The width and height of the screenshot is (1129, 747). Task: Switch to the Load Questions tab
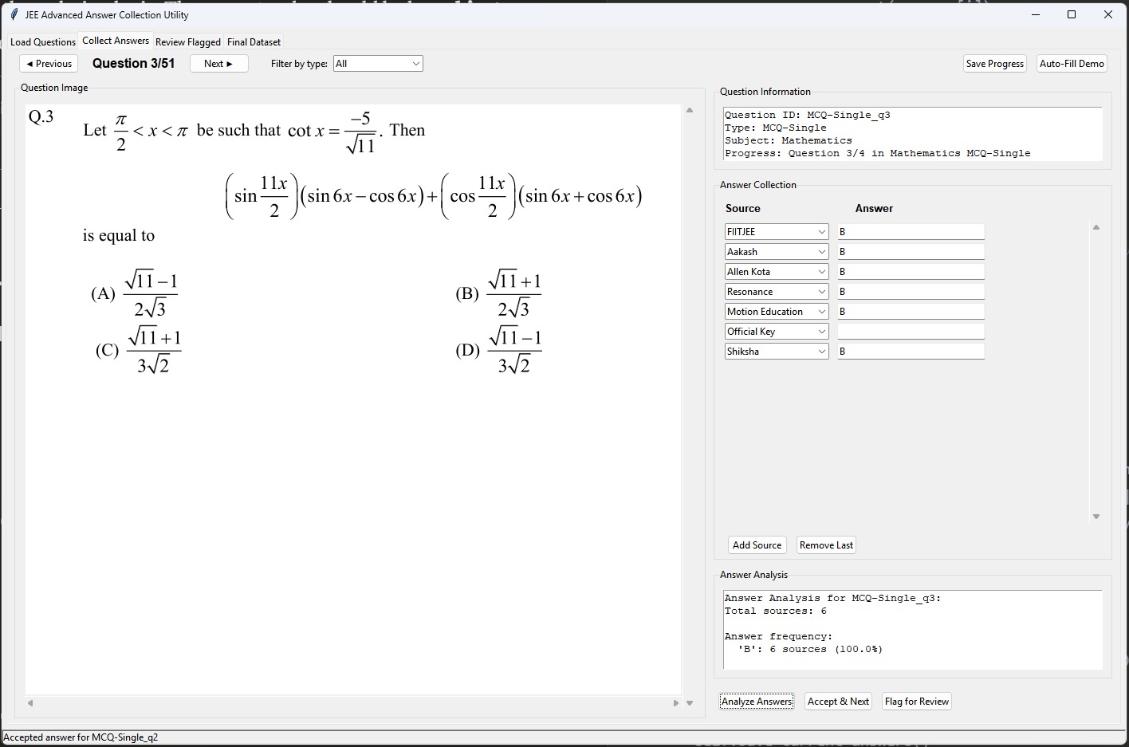tap(43, 42)
